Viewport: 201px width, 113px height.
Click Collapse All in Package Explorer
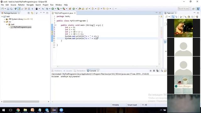[29, 13]
